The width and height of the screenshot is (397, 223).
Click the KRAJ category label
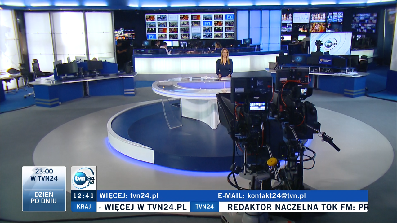[x=83, y=207]
